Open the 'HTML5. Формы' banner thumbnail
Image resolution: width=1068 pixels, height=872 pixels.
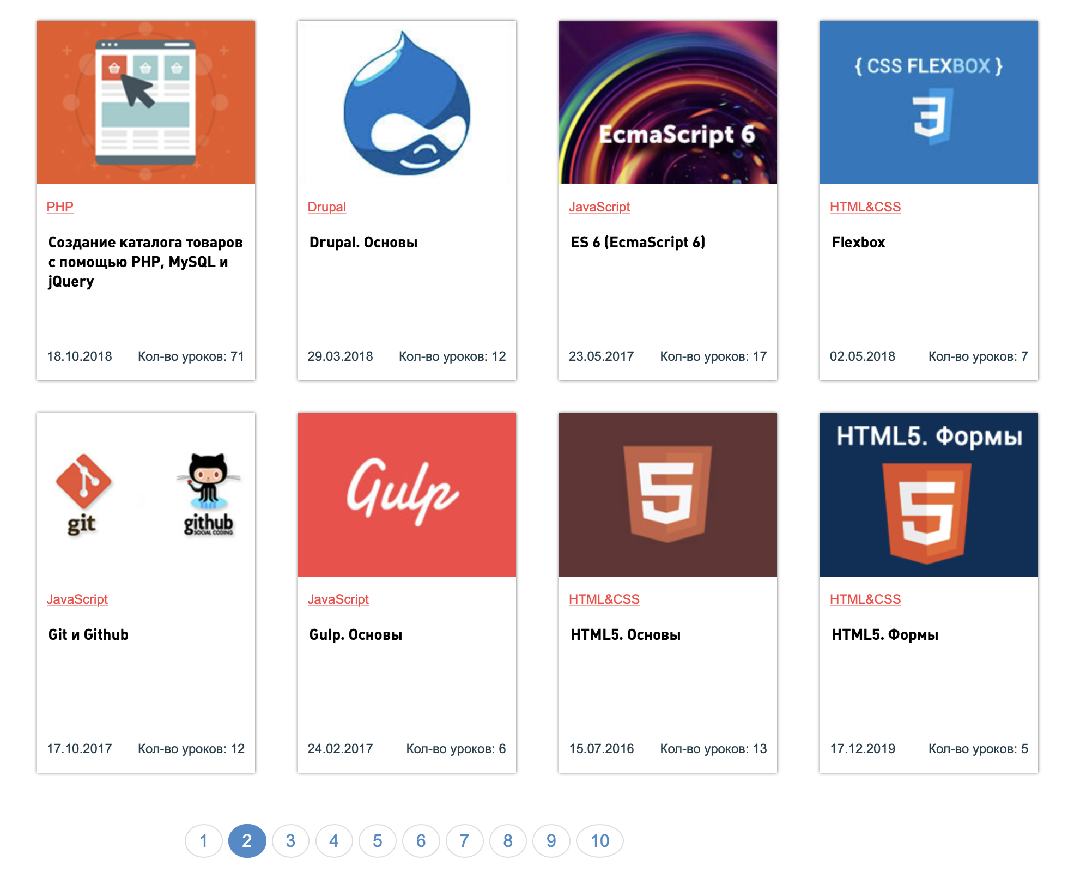(929, 495)
